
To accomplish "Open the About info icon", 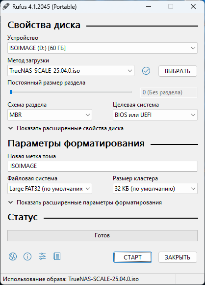I will click(27, 256).
